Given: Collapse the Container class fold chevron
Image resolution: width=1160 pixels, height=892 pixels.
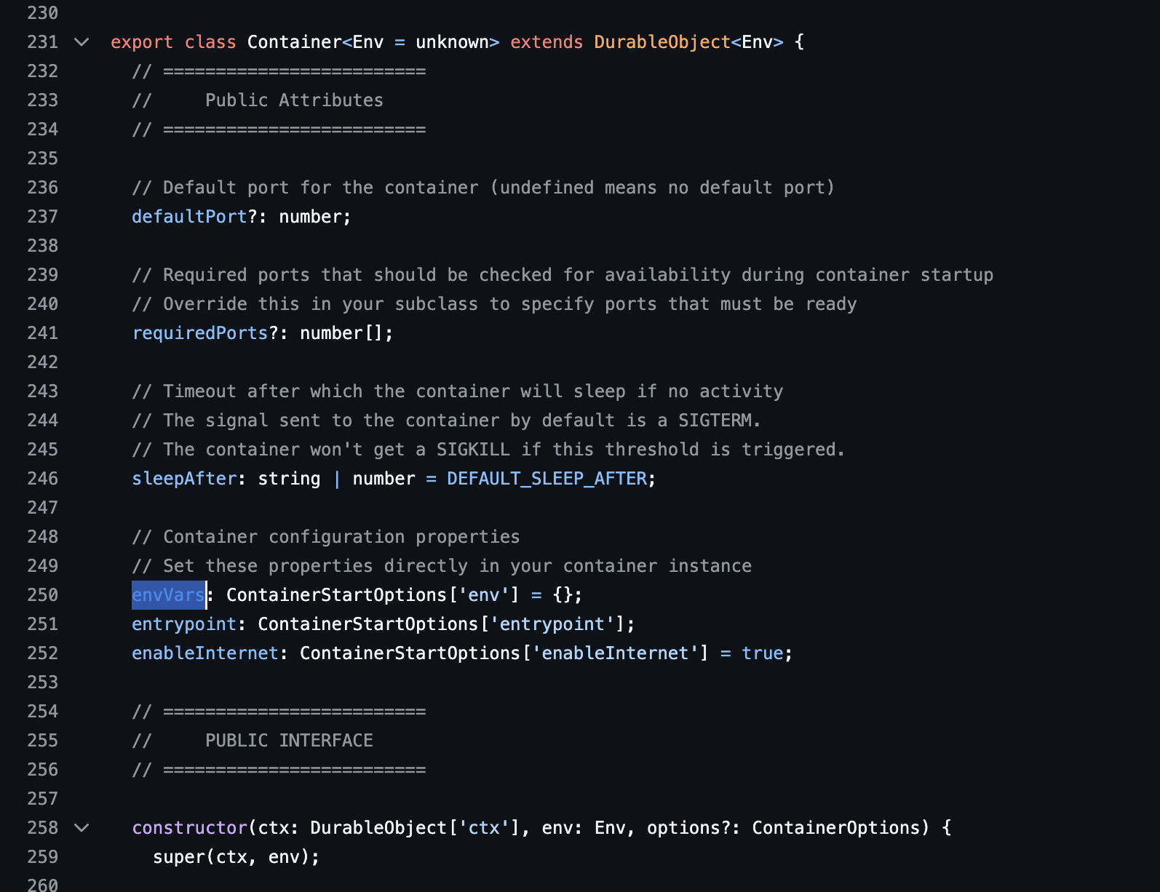Looking at the screenshot, I should pos(82,42).
